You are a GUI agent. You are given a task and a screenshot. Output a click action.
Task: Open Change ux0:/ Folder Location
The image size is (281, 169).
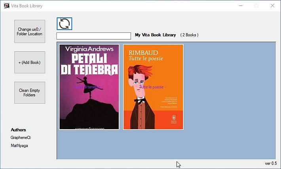coord(30,32)
